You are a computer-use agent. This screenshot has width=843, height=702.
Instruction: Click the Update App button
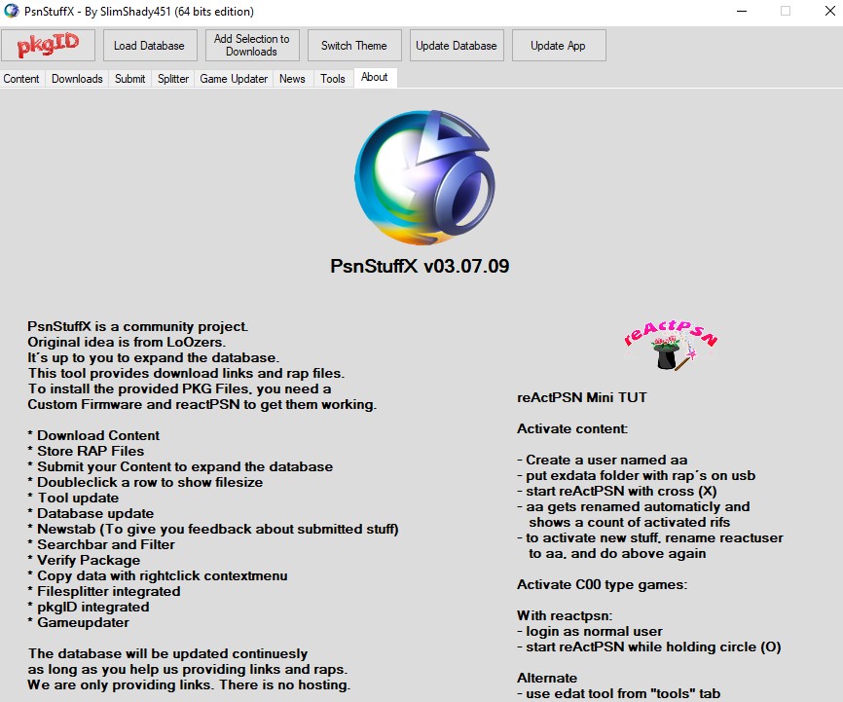click(559, 45)
